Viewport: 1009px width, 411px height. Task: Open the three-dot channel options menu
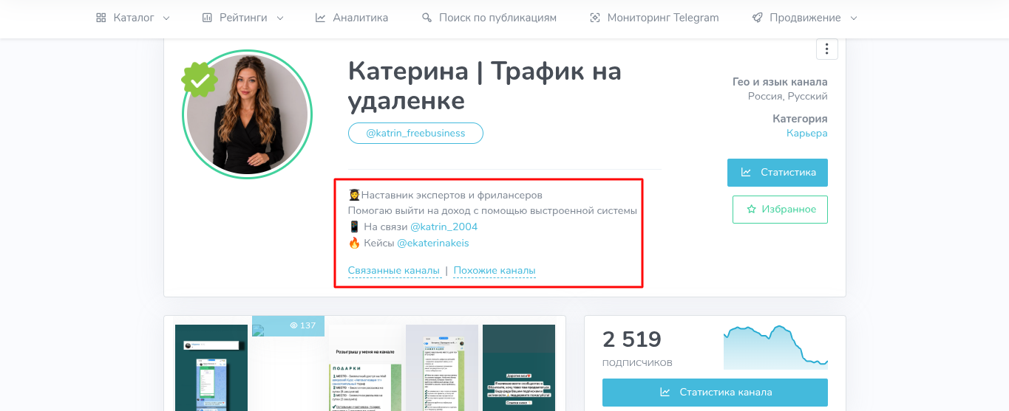(x=826, y=49)
